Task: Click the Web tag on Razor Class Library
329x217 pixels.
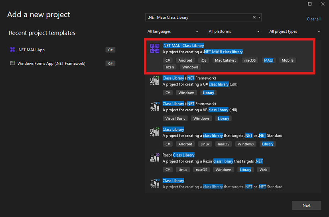Action: [x=263, y=170]
